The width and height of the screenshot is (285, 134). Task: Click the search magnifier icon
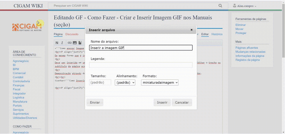pyautogui.click(x=220, y=6)
